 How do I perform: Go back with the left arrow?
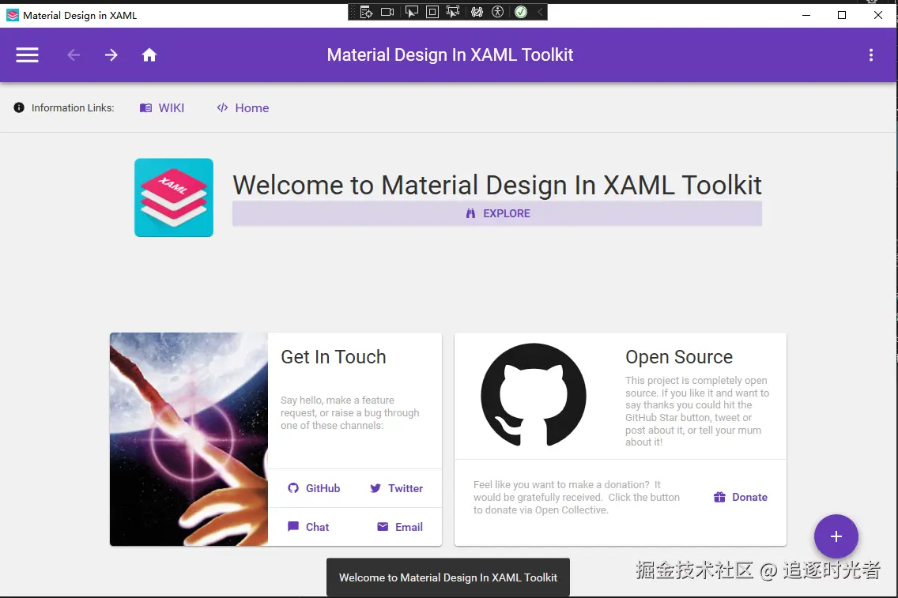tap(74, 55)
